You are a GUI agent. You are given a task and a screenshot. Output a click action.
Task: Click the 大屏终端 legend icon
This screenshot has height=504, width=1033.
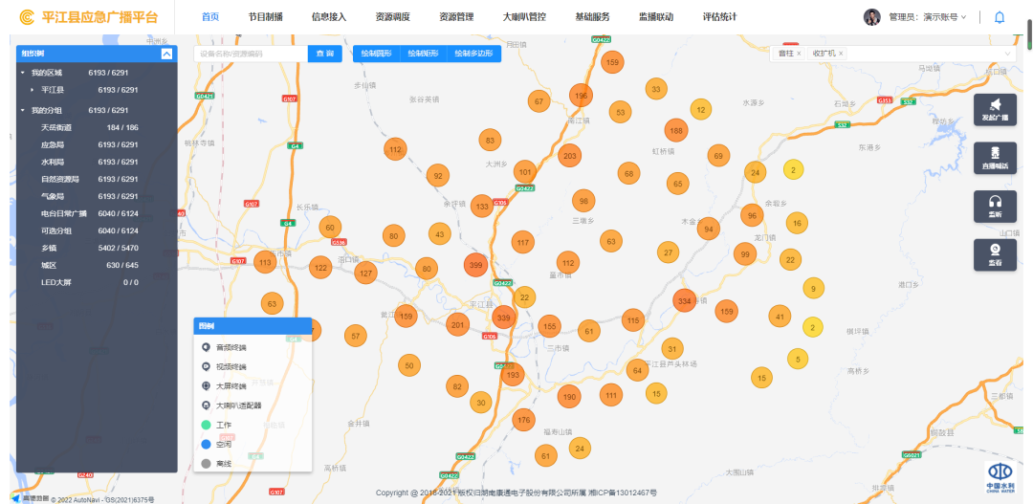[x=206, y=386]
